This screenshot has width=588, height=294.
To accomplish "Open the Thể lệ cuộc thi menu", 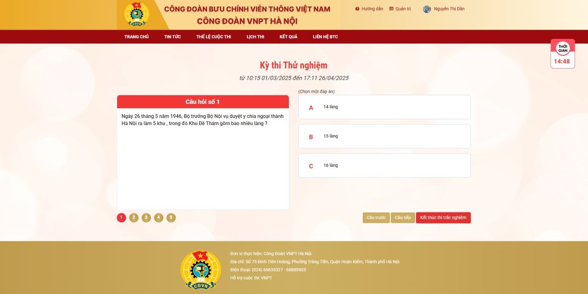I will click(214, 37).
